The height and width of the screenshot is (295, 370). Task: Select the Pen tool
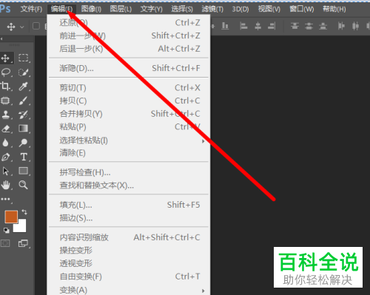pos(5,157)
